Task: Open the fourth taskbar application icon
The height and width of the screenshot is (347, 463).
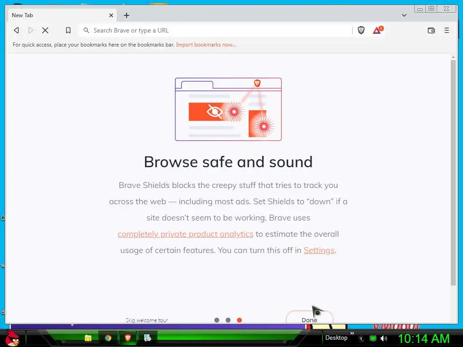Action: point(147,338)
